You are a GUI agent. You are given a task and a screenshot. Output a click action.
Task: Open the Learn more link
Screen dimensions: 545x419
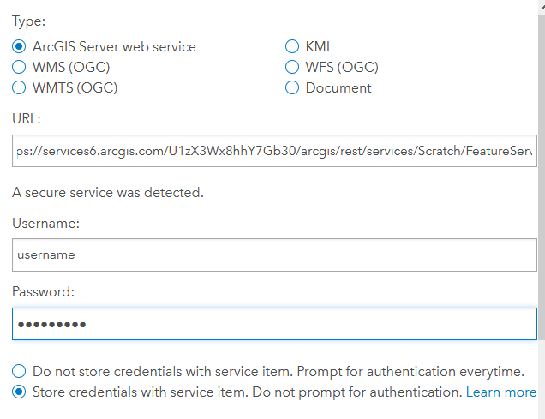(x=500, y=392)
